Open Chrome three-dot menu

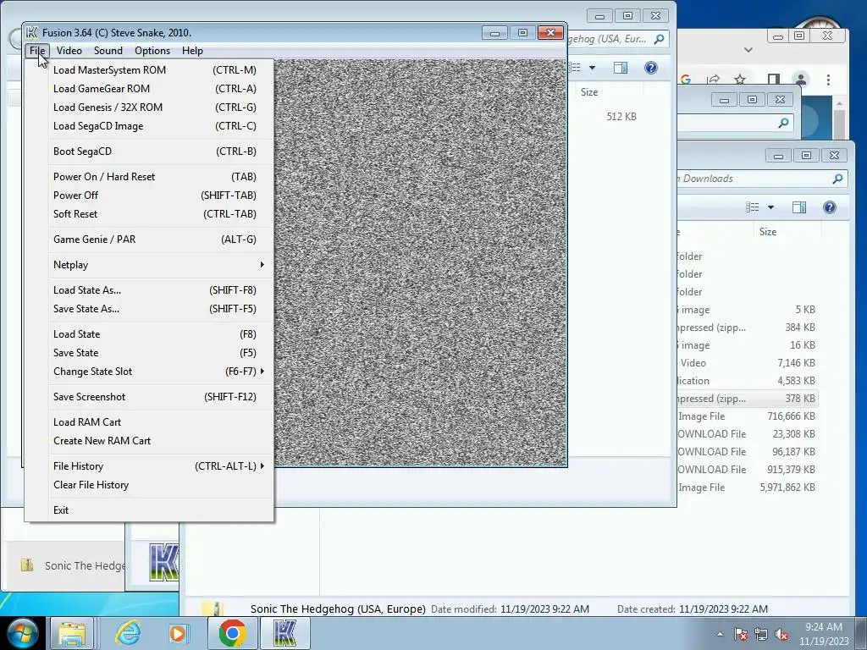coord(828,80)
